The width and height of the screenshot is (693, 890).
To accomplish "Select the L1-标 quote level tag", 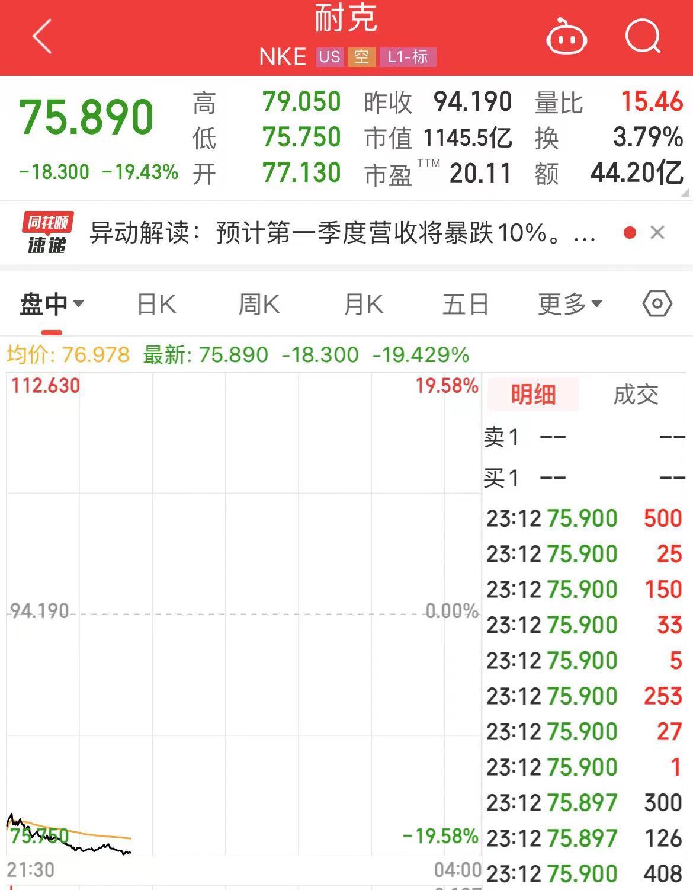I will 408,57.
